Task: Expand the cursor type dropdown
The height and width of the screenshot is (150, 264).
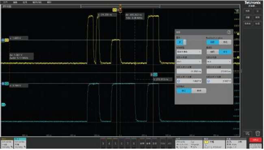Action: (x=189, y=52)
